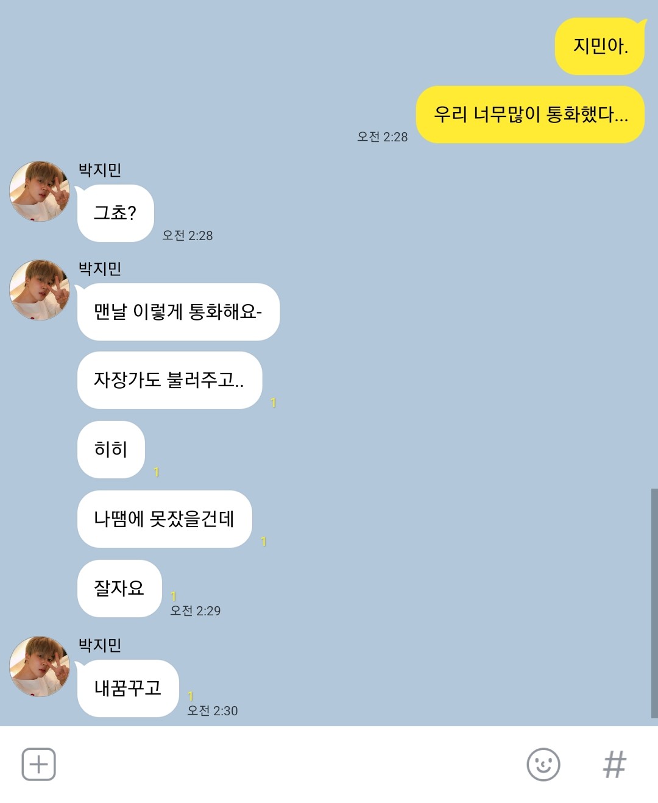658x803 pixels.
Task: Open the plus attachment menu
Action: click(38, 764)
